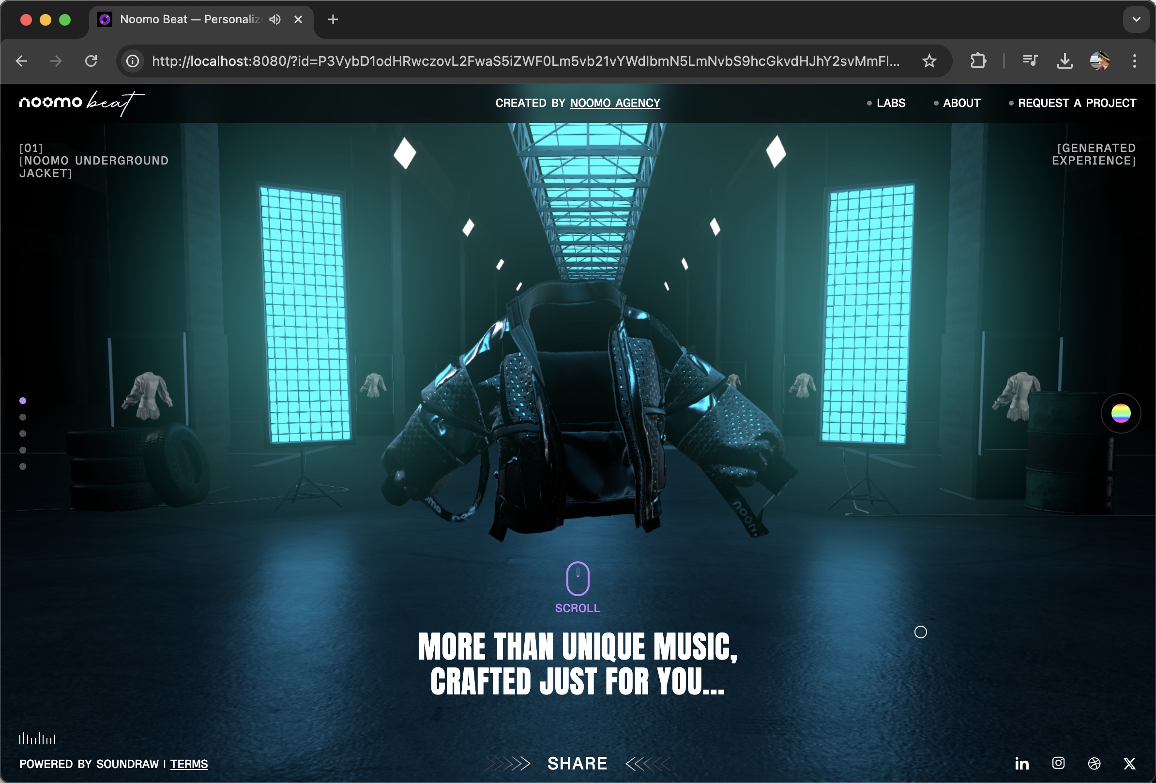Open the Instagram social icon

coord(1058,763)
